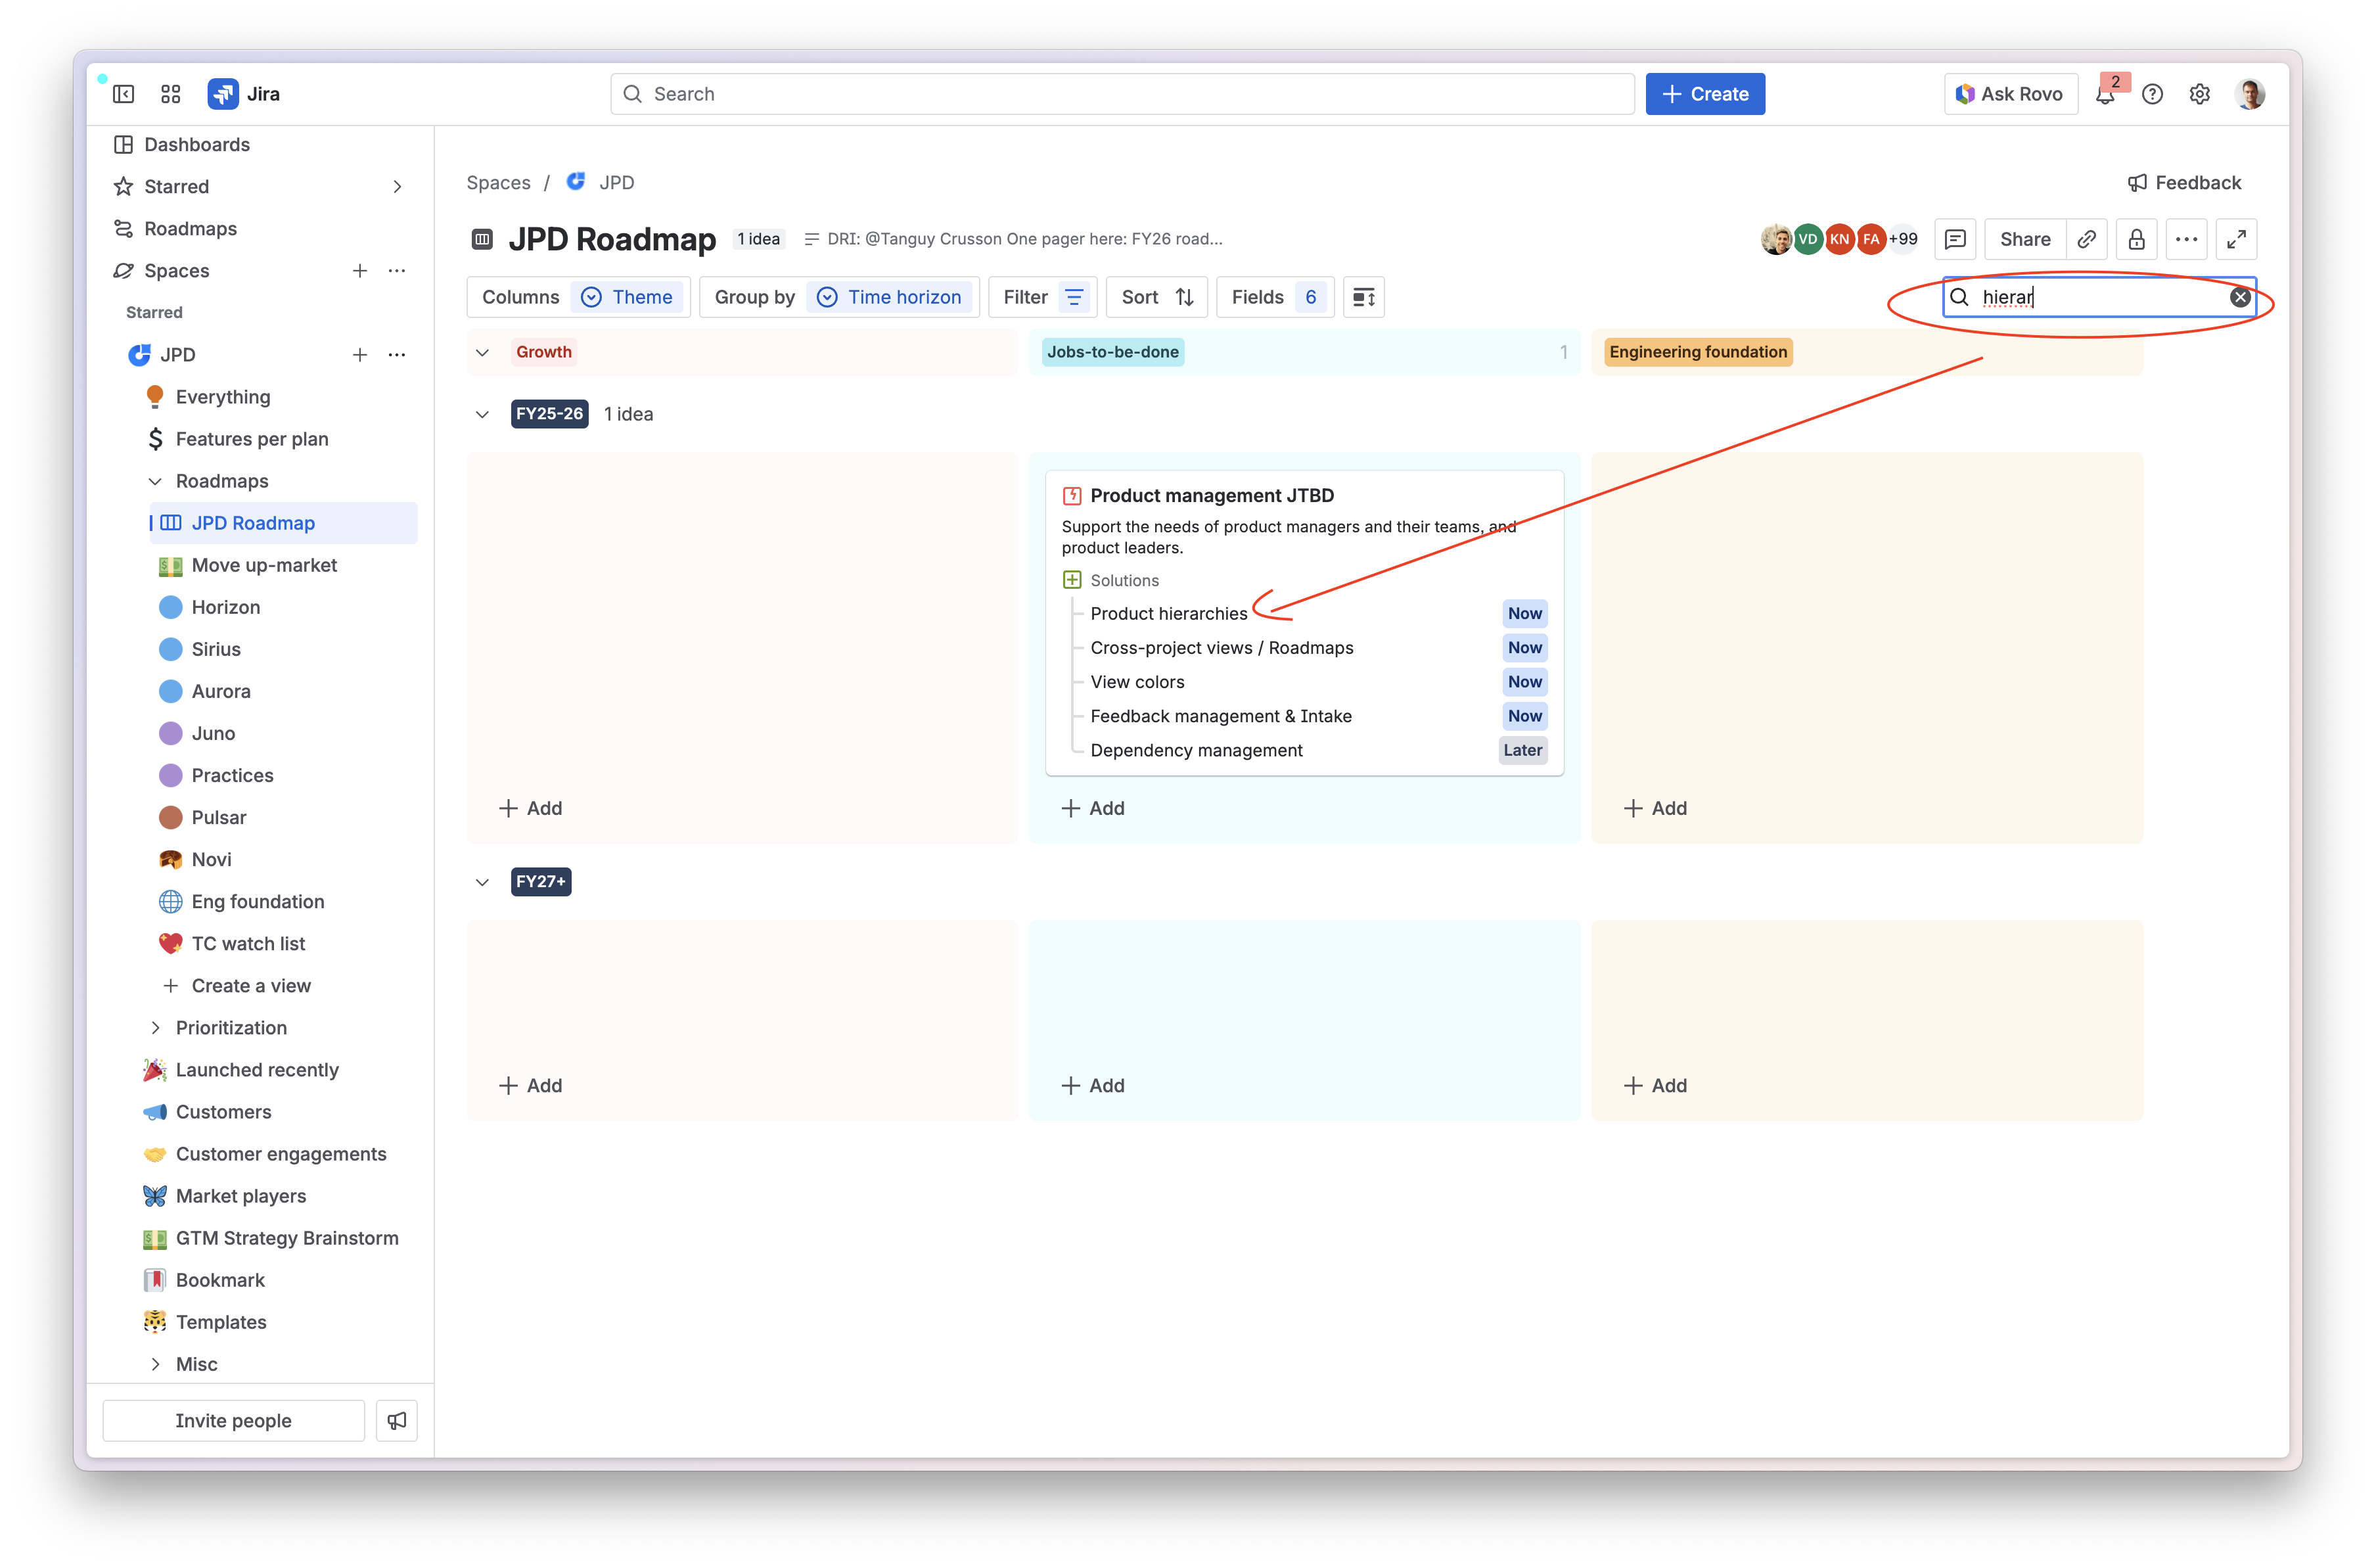
Task: Open the help question mark icon
Action: 2152,94
